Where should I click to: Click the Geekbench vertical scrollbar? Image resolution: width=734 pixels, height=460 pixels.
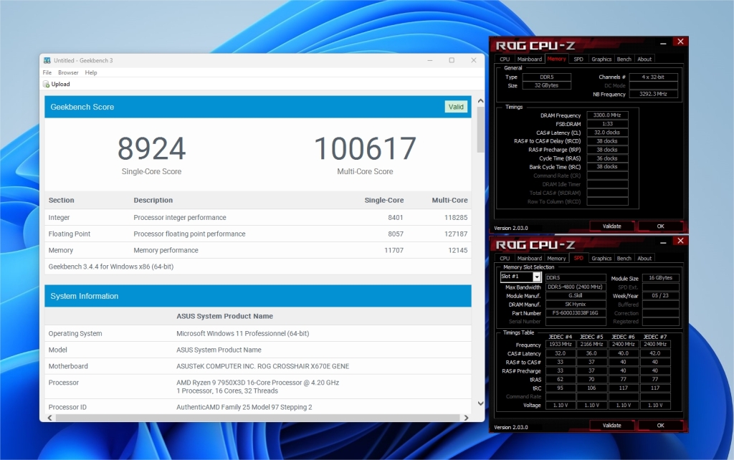480,136
